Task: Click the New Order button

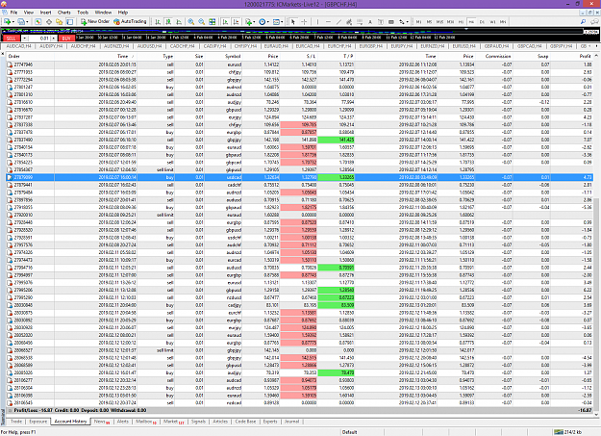Action: tap(95, 21)
